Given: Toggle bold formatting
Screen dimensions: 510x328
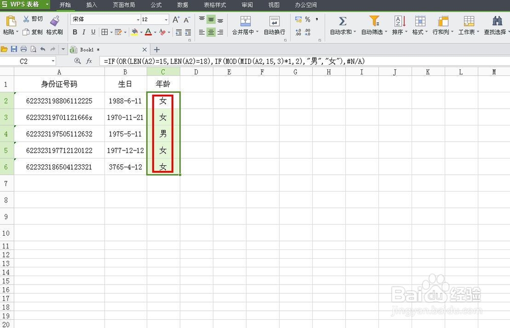Looking at the screenshot, I should coord(74,32).
